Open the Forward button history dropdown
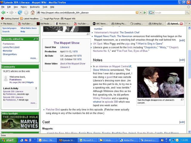Screen dimensions: 191x143 (16, 13)
